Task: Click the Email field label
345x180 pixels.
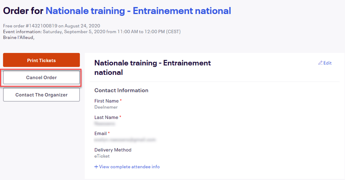Action: click(100, 134)
